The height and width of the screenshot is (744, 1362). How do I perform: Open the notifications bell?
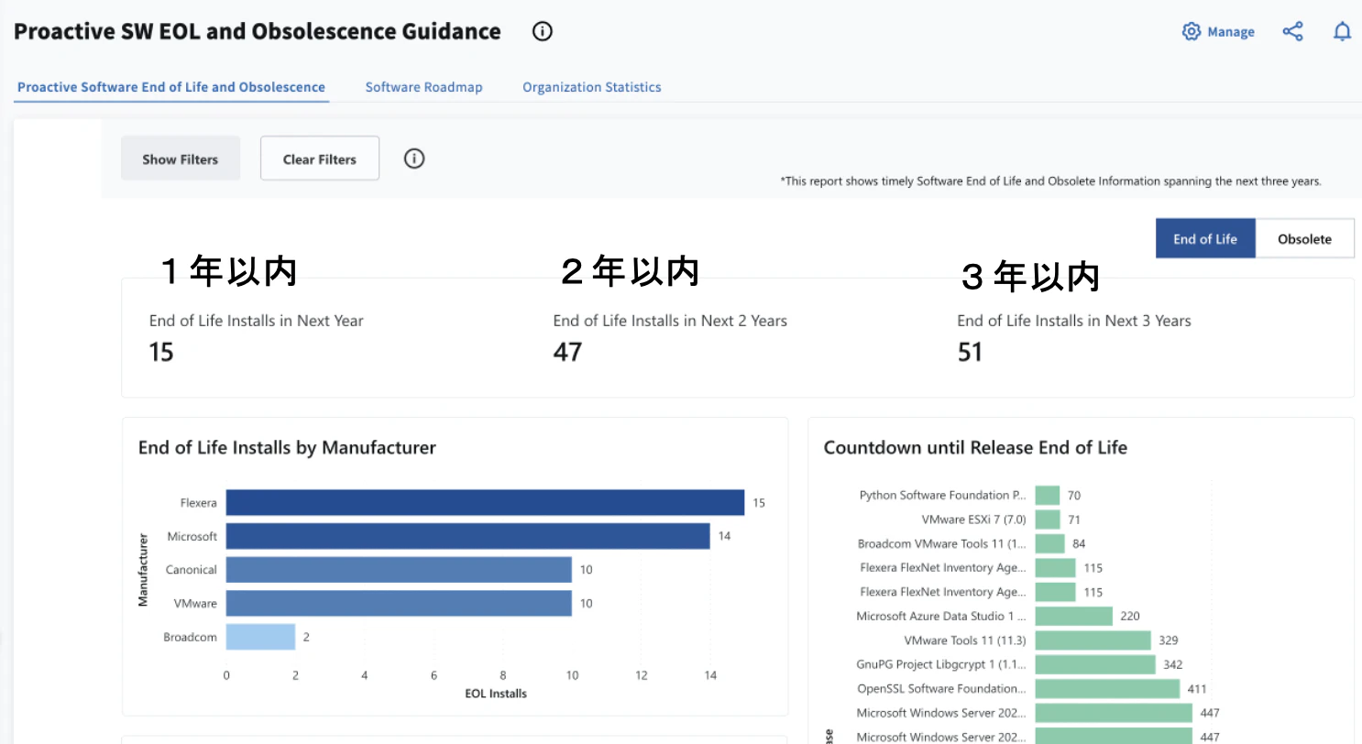pos(1342,32)
